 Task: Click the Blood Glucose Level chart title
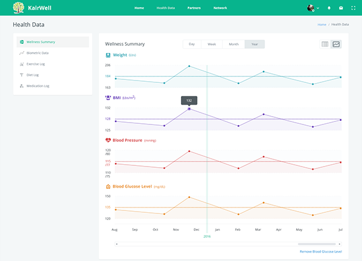coord(132,186)
